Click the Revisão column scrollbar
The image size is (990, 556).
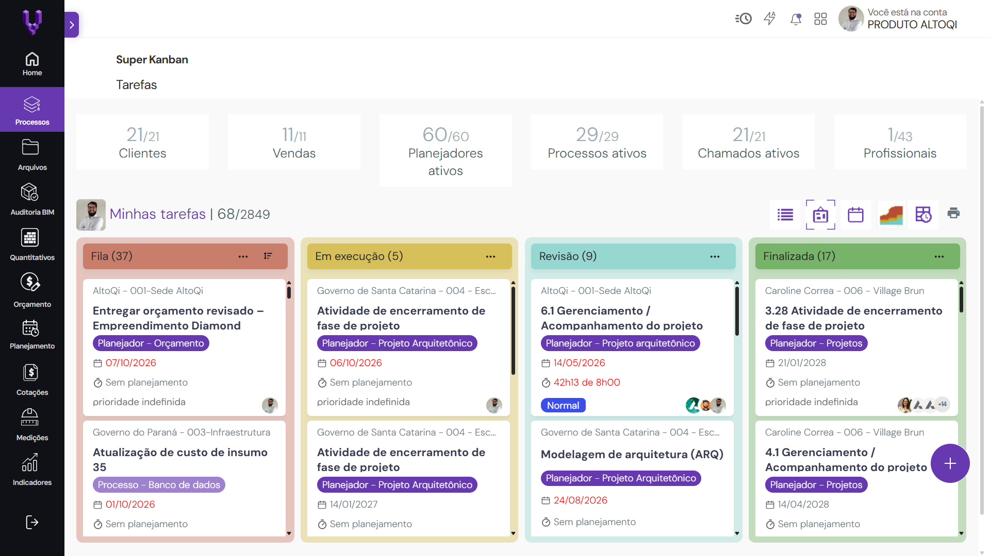[737, 311]
